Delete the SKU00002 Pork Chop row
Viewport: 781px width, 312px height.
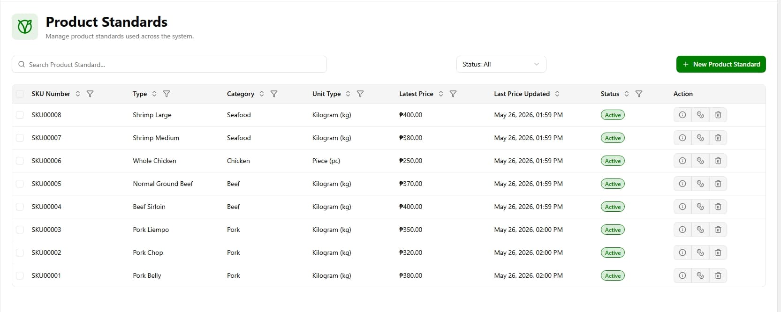(x=718, y=253)
